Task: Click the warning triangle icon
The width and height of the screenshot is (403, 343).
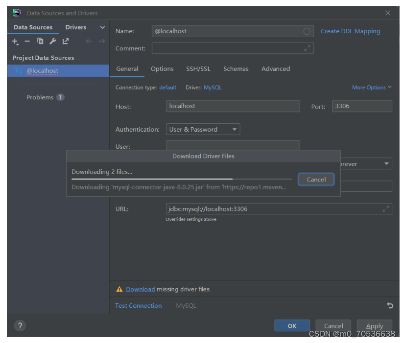Action: point(119,289)
